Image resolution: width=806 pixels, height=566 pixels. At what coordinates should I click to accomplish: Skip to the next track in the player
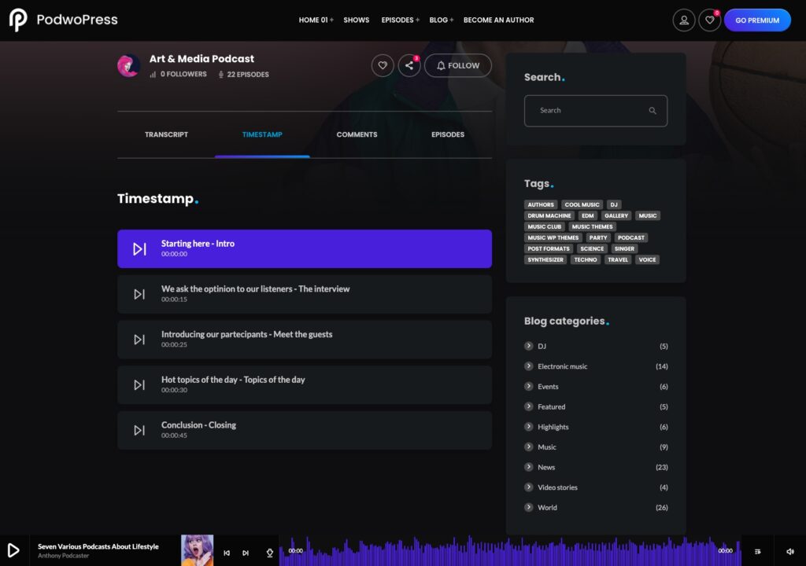246,553
